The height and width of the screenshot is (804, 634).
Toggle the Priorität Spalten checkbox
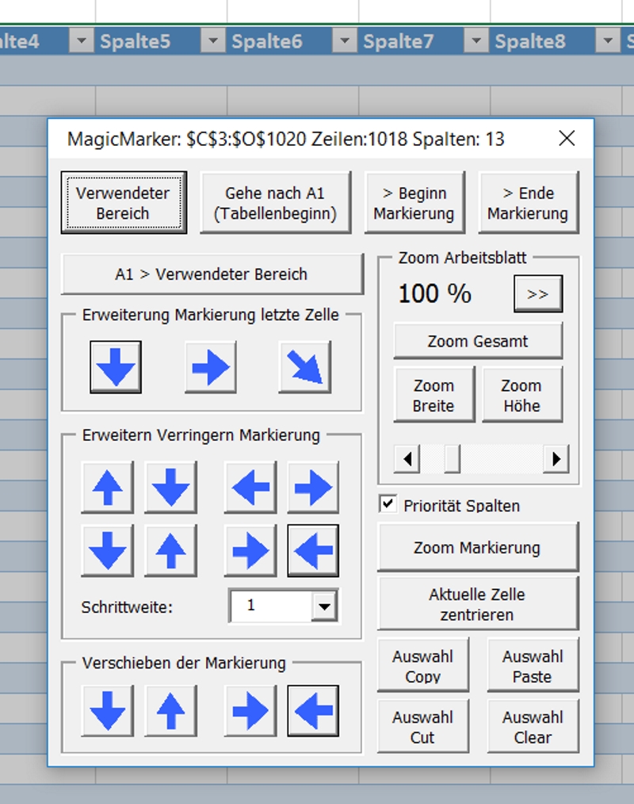[388, 505]
